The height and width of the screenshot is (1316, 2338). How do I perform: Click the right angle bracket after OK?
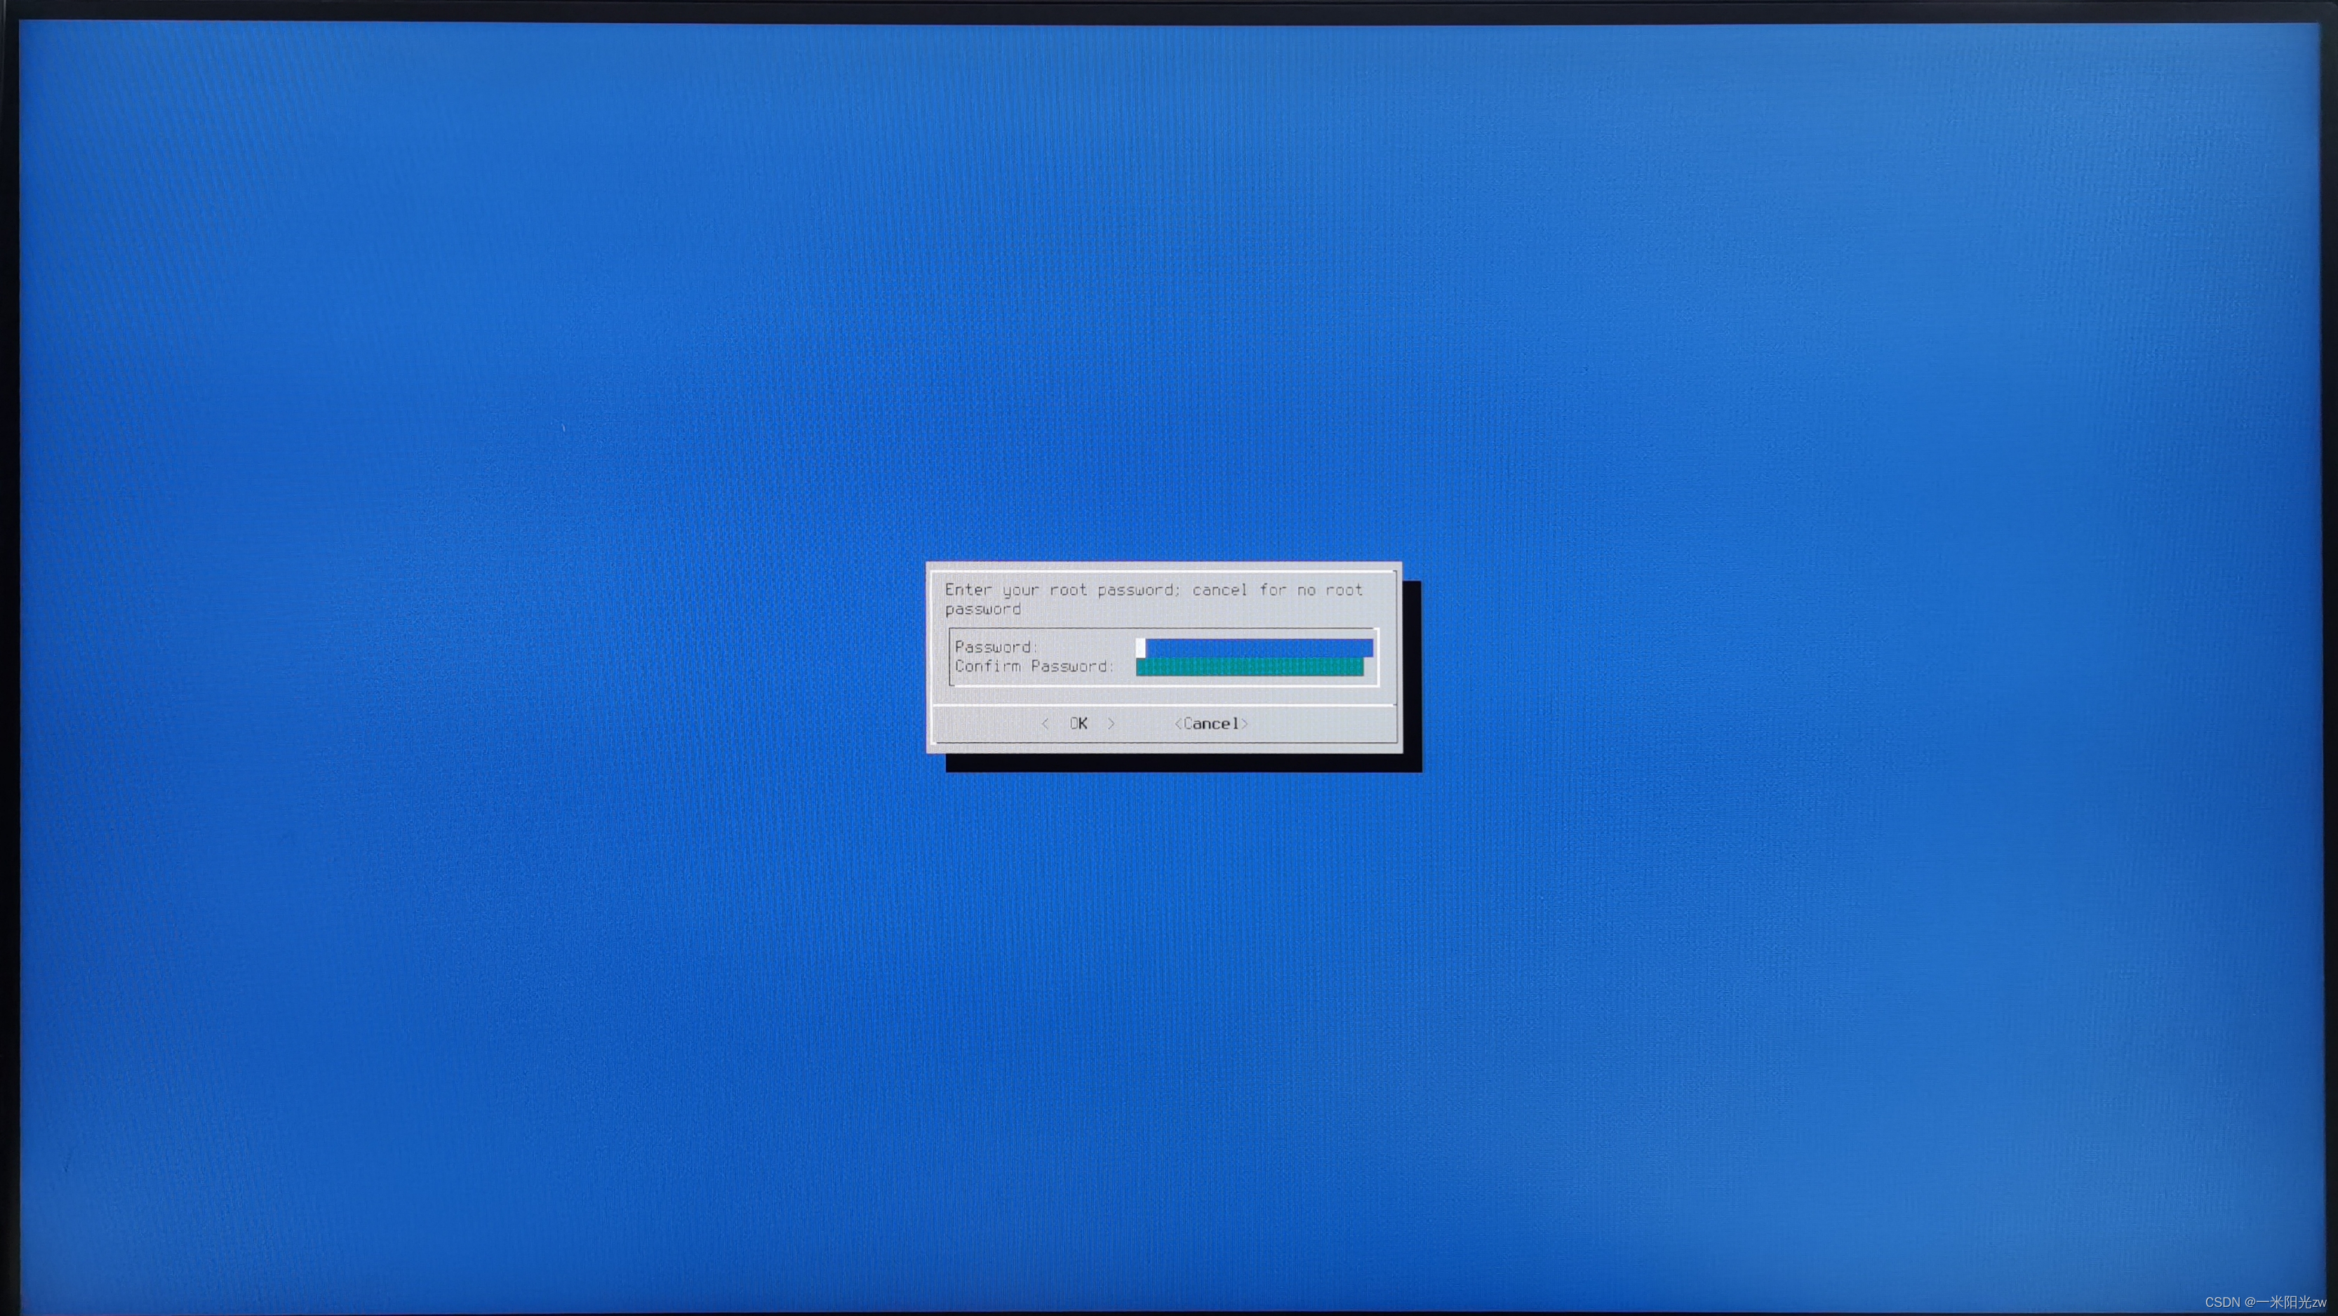1111,723
